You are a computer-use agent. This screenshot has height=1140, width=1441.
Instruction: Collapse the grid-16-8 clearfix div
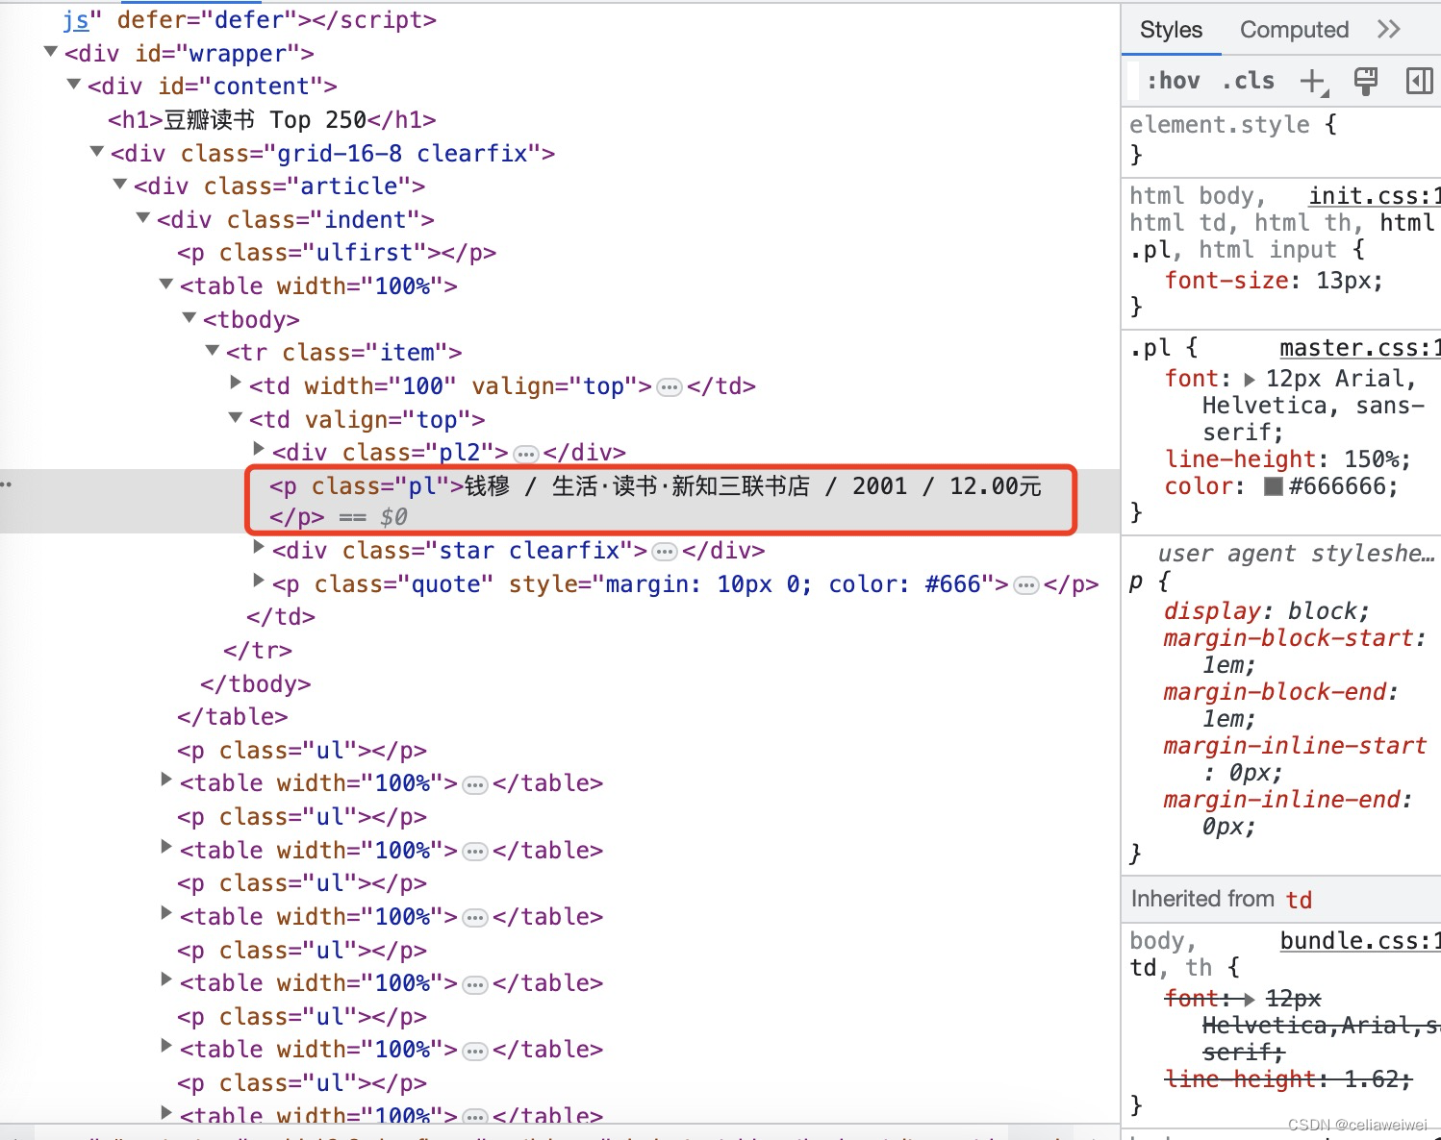[97, 152]
